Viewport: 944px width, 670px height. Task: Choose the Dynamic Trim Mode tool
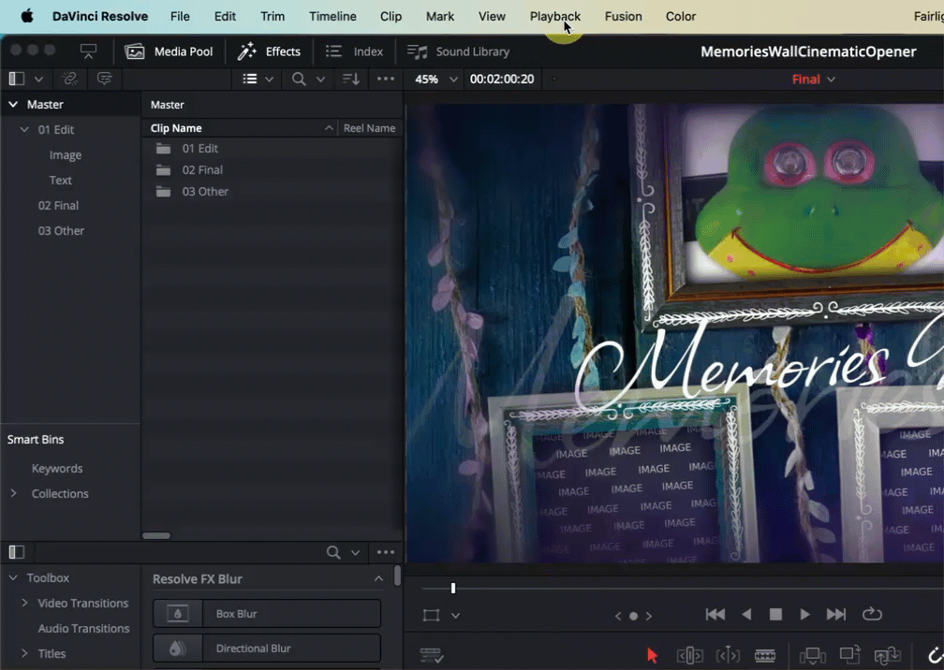coord(728,655)
